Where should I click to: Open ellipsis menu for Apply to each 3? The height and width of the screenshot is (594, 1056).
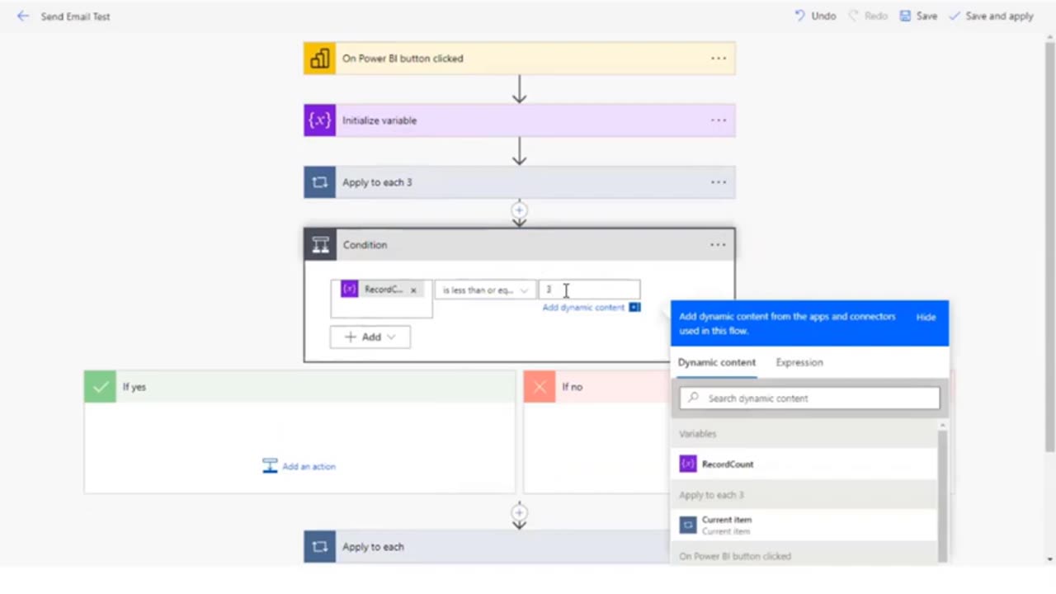(719, 182)
